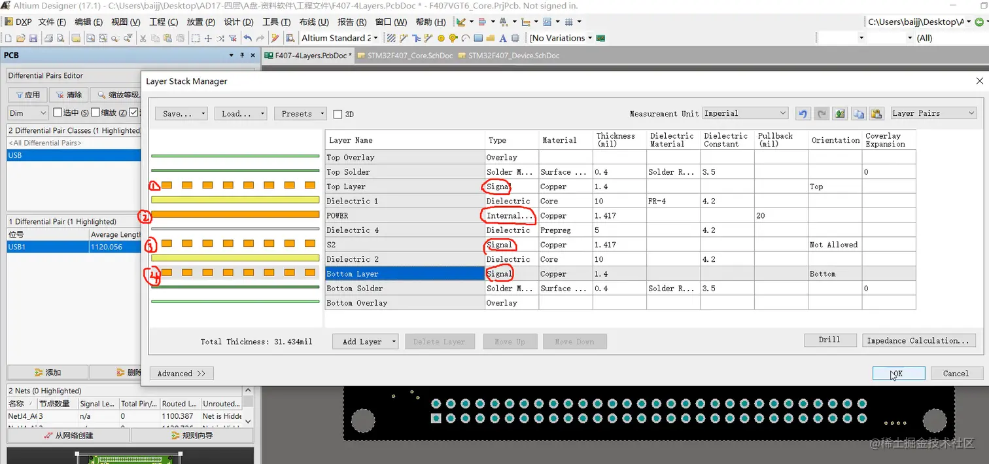Click the copy icon in Layer Stack Manager
This screenshot has height=464, width=989.
(859, 114)
